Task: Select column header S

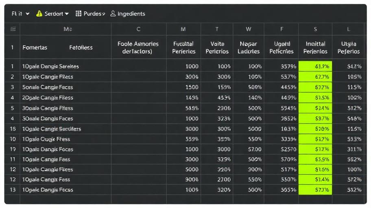Action: [315, 29]
